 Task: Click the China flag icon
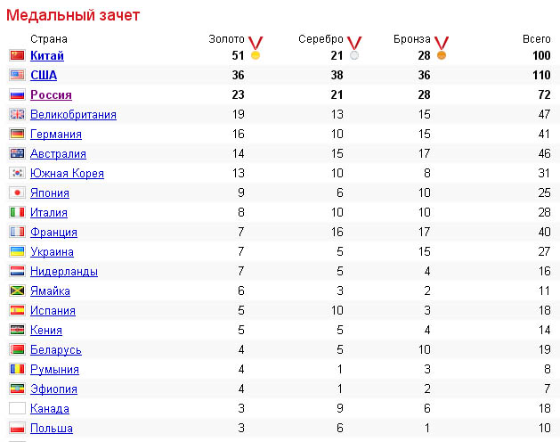(x=17, y=55)
